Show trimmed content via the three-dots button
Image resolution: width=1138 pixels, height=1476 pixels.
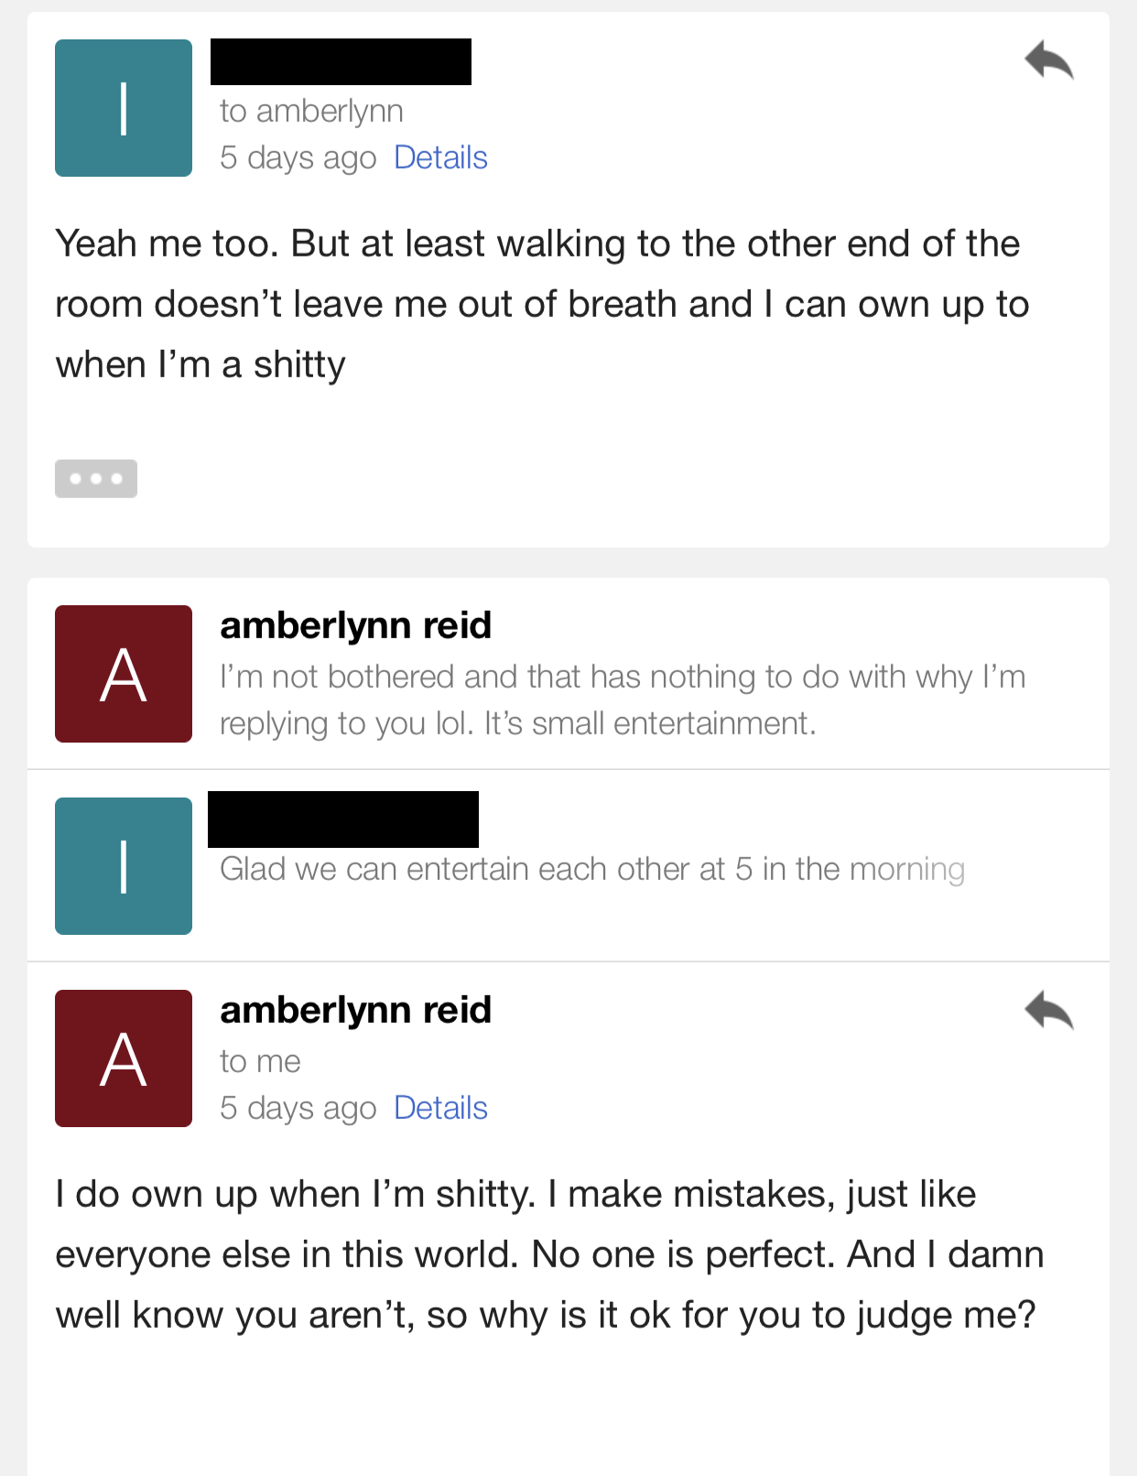pos(96,479)
